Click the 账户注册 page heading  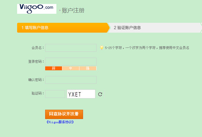coord(73,11)
